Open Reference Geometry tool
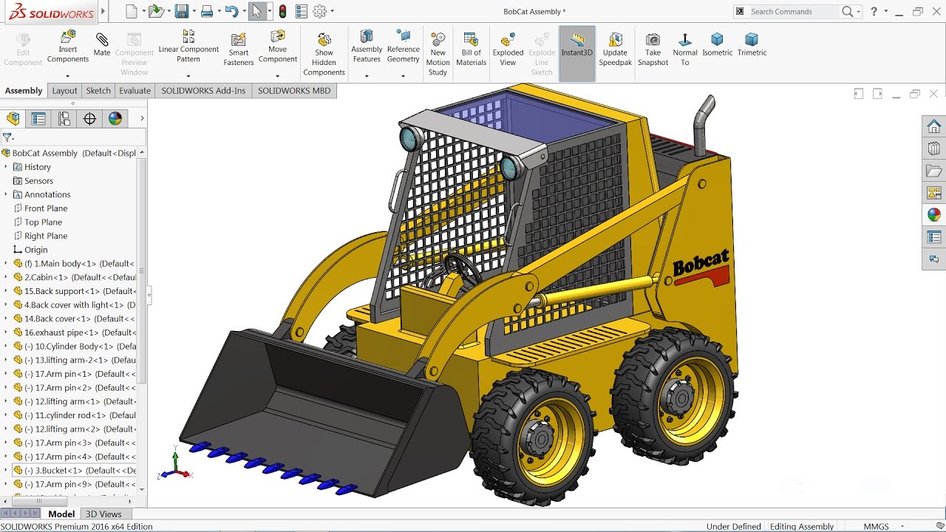The height and width of the screenshot is (532, 946). (x=403, y=46)
